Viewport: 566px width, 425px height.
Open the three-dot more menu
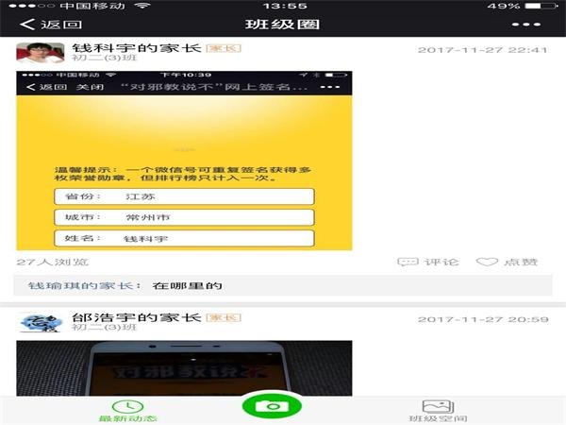tap(526, 25)
